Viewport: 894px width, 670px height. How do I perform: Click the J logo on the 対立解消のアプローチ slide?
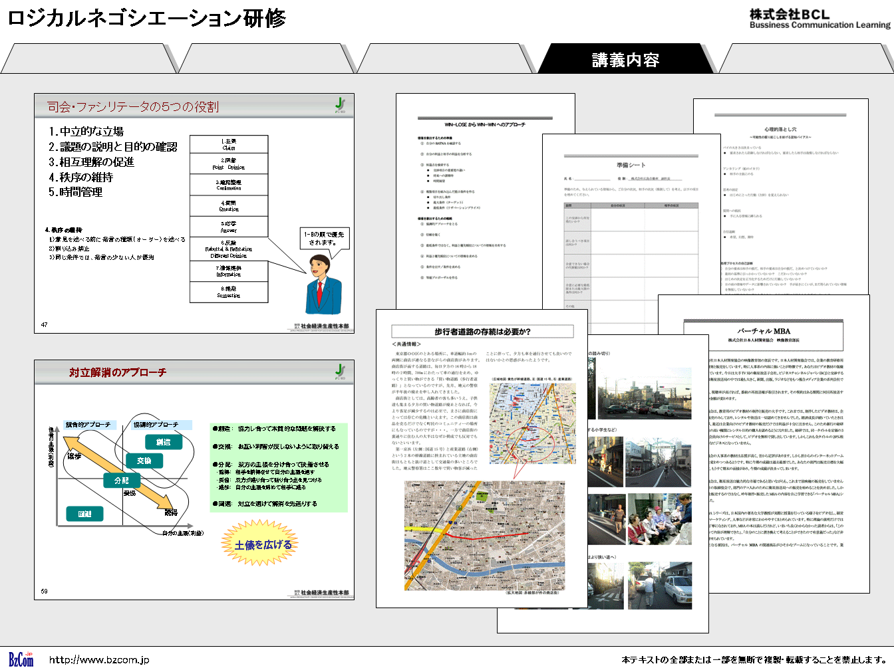pyautogui.click(x=340, y=372)
